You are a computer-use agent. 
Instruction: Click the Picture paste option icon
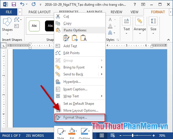(x=75, y=38)
